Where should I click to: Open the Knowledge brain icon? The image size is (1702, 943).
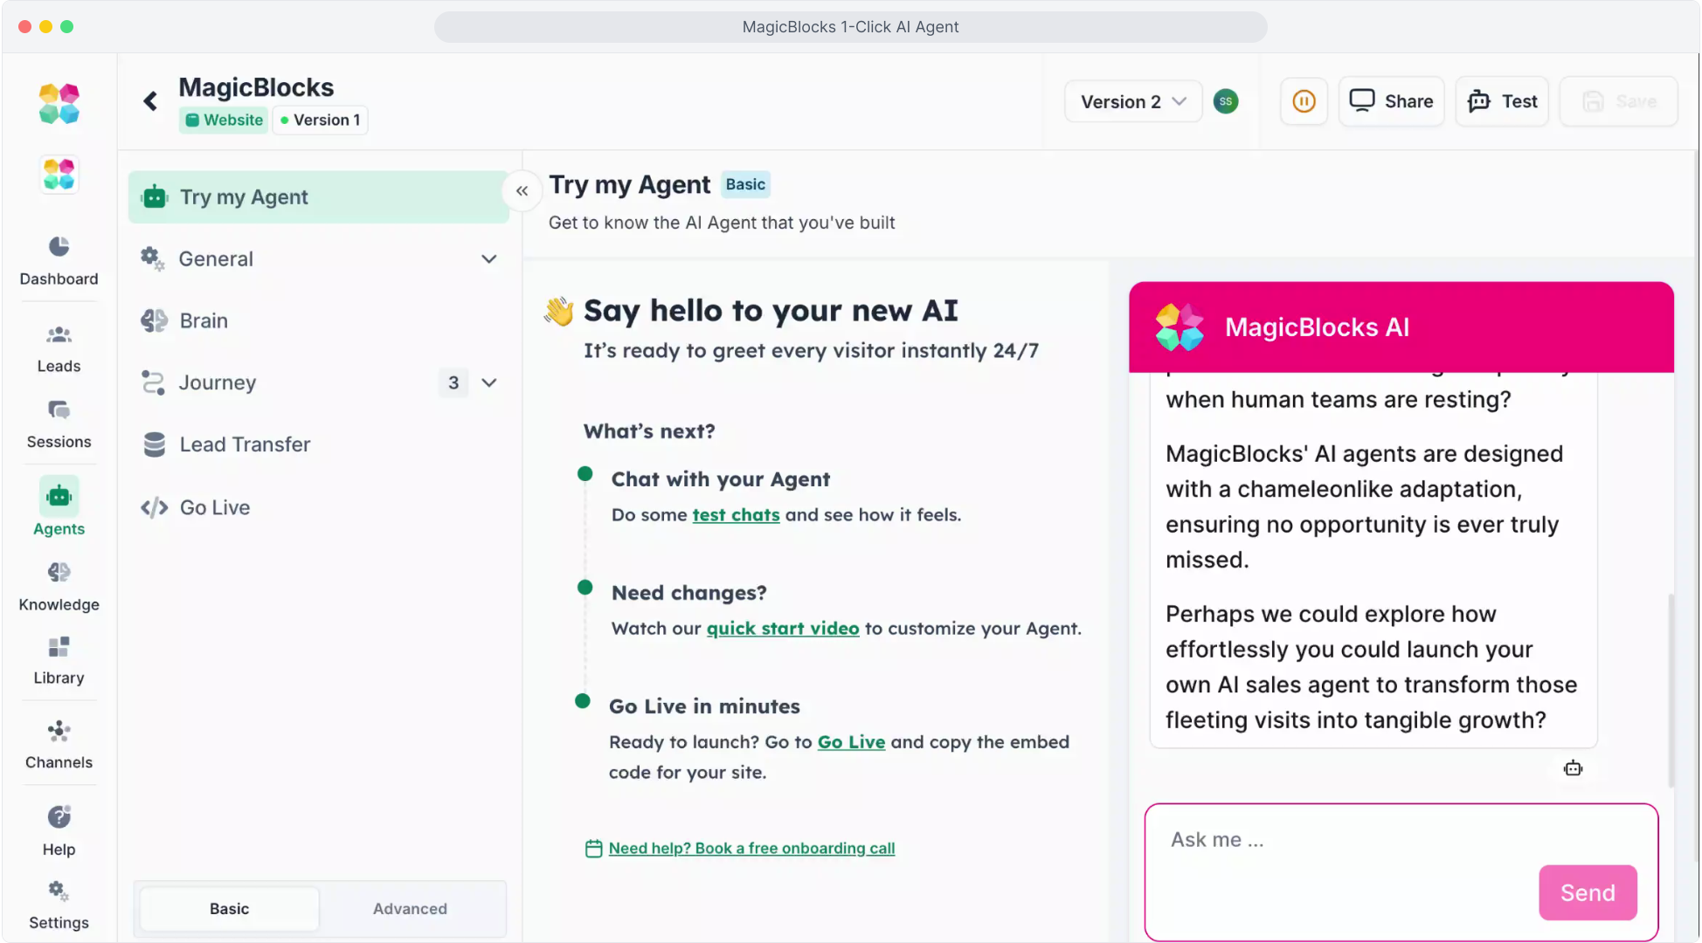[59, 574]
